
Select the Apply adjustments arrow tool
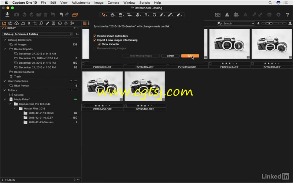179,15
